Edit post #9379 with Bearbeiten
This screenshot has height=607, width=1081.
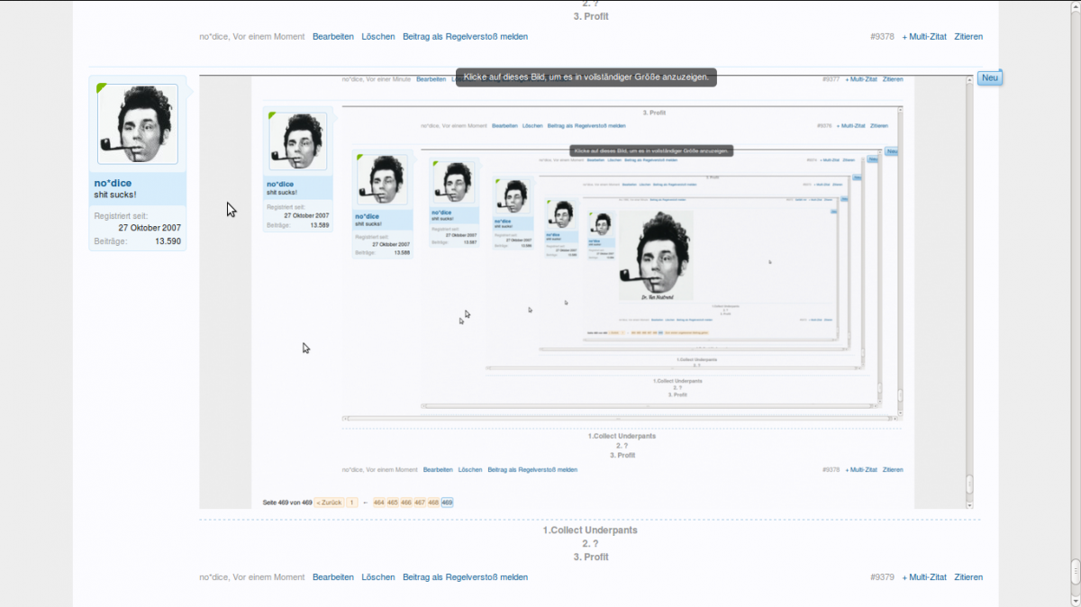[332, 577]
